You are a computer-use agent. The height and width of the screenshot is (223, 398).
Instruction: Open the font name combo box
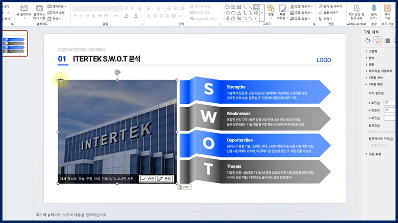[92, 8]
